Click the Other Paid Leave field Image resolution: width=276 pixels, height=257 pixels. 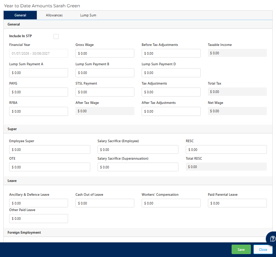39,218
